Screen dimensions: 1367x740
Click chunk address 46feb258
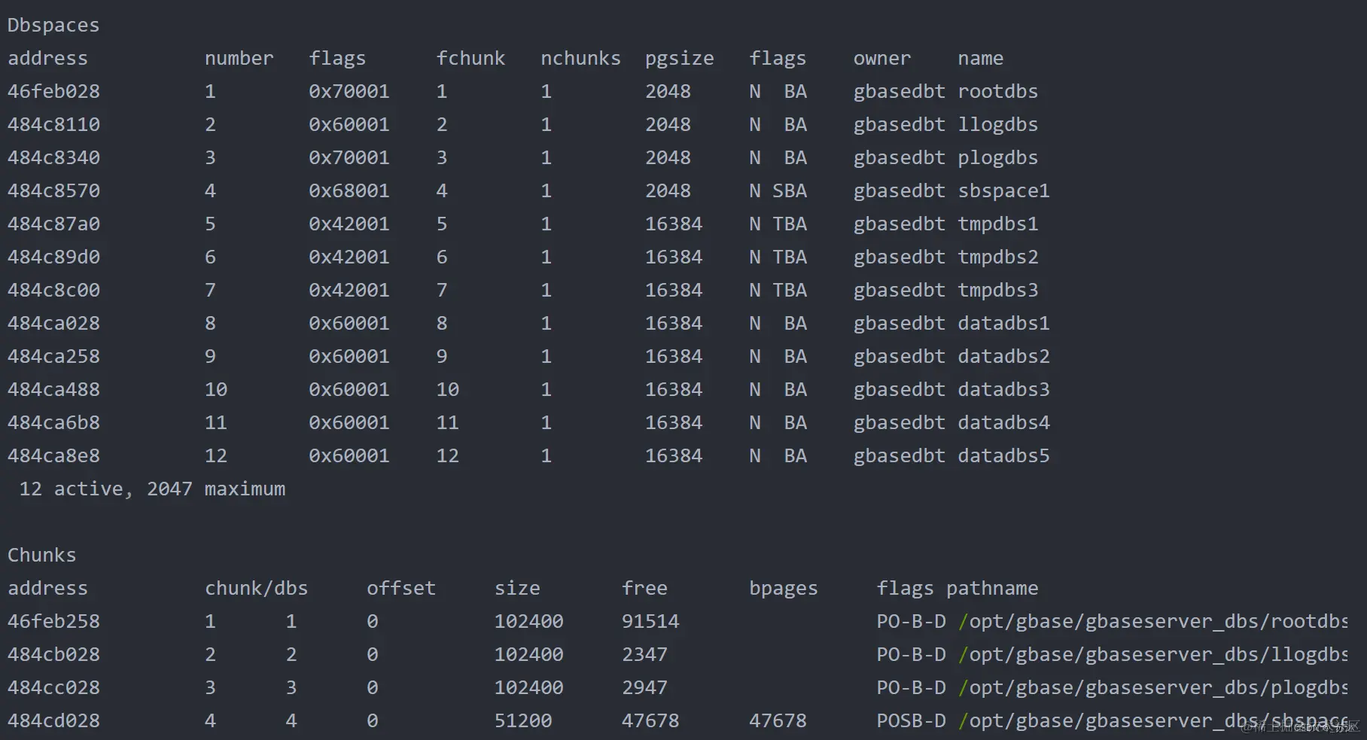click(x=53, y=622)
